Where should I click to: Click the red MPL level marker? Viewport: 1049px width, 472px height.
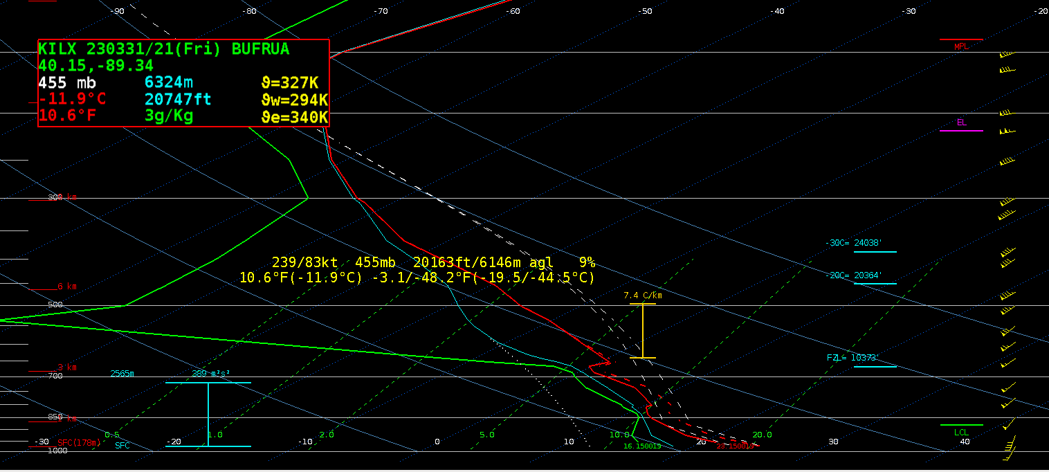coord(960,40)
